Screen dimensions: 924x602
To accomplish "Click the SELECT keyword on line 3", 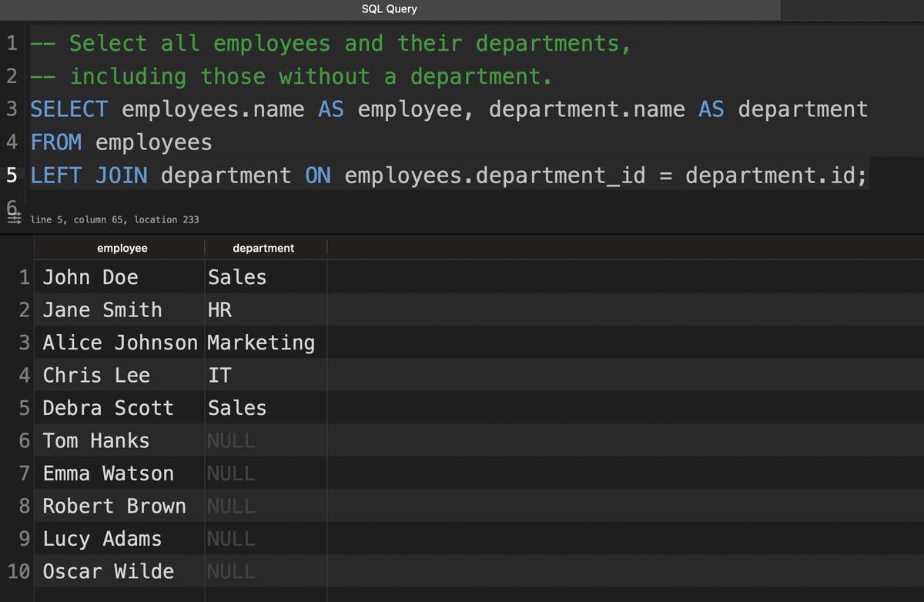I will pos(69,109).
